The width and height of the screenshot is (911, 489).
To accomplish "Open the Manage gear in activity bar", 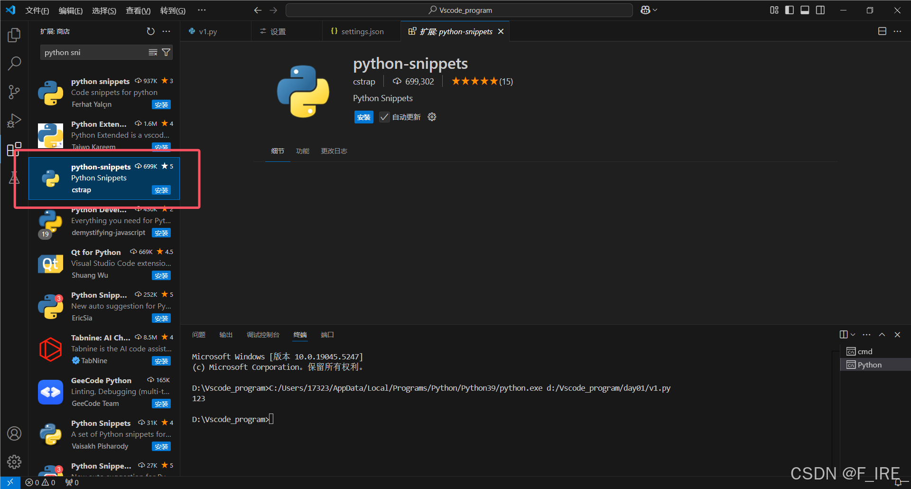I will pyautogui.click(x=14, y=462).
